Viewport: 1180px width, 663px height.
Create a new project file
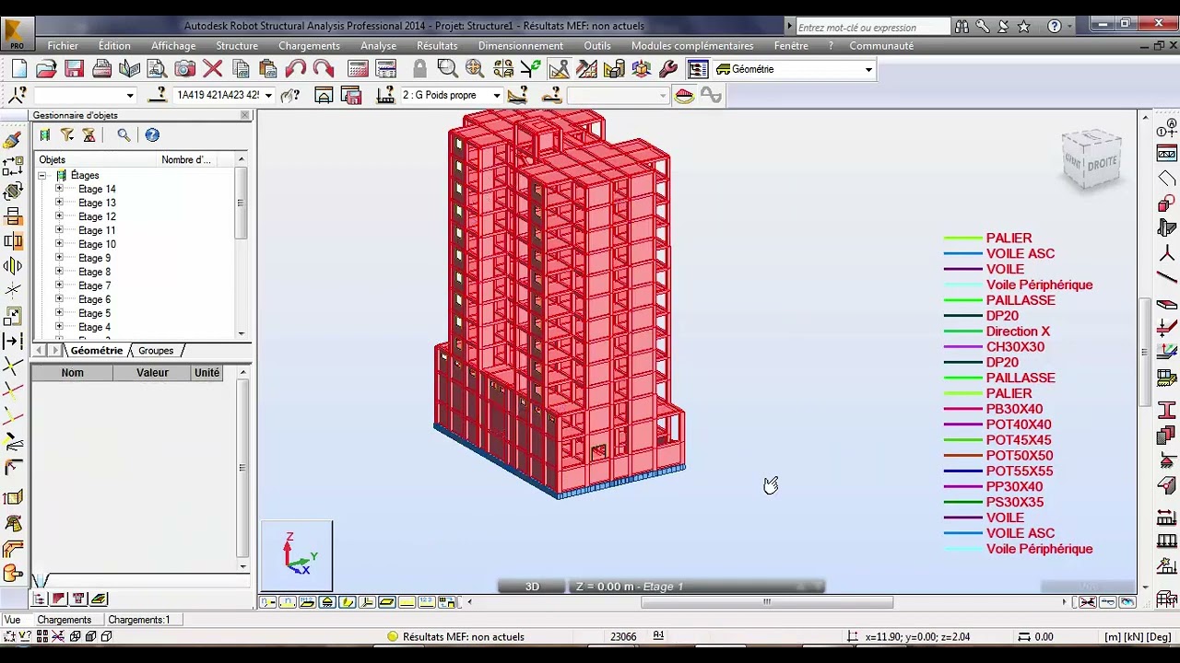point(19,69)
